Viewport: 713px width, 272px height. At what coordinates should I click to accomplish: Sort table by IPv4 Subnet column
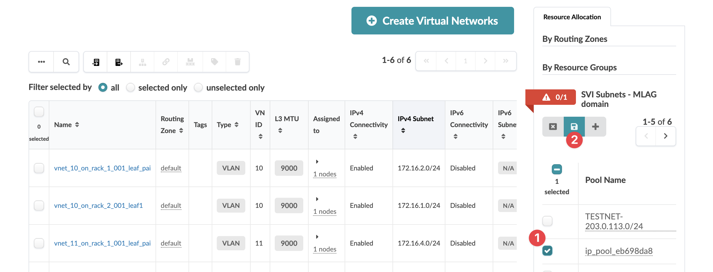[403, 130]
